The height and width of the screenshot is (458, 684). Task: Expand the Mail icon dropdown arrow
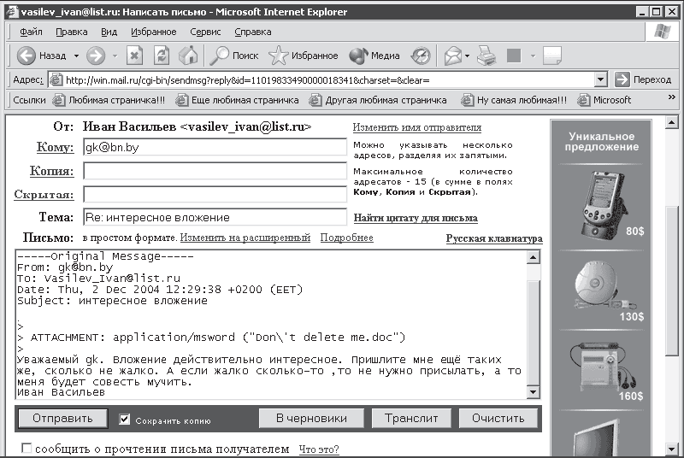[468, 56]
